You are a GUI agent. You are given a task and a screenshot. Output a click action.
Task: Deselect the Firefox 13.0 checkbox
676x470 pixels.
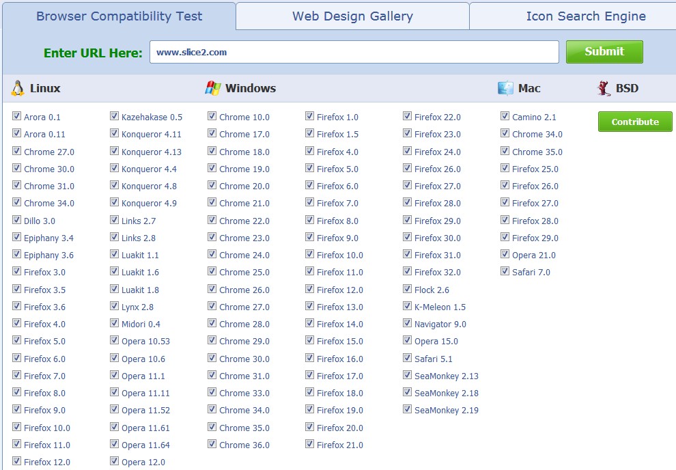[309, 306]
